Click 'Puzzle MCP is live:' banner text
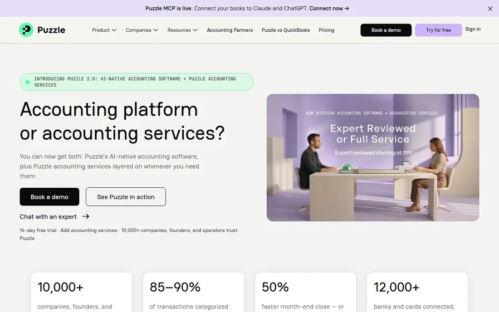This screenshot has height=312, width=499. coord(169,9)
